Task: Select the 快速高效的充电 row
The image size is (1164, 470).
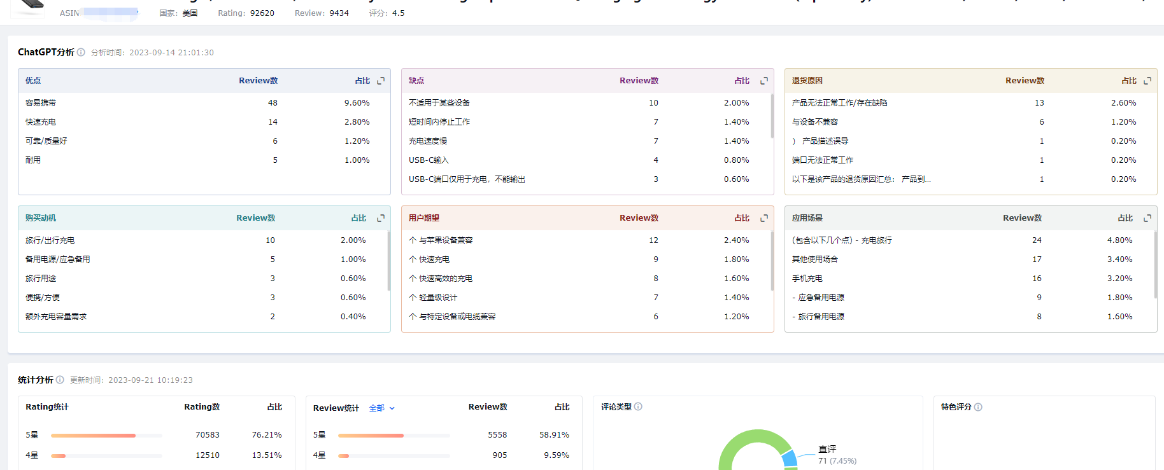Action: pyautogui.click(x=587, y=279)
